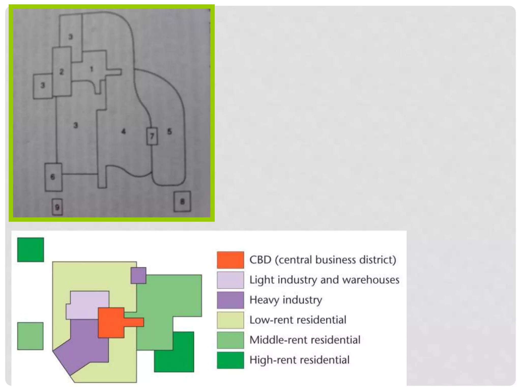The height and width of the screenshot is (391, 521).
Task: Click the 'CBD (central business district)' label
Action: tap(323, 260)
